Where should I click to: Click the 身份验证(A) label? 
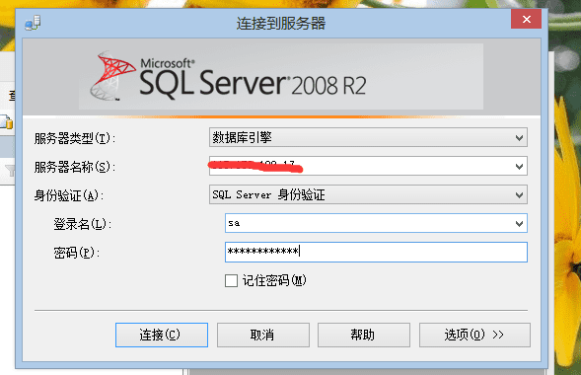pos(69,195)
